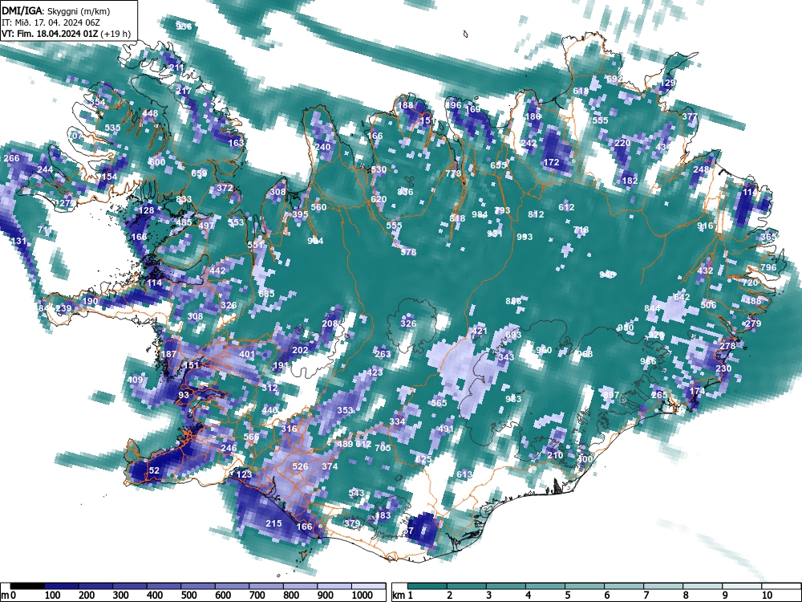Click the map value 129 in the northeast
This screenshot has height=602, width=802.
pyautogui.click(x=668, y=83)
